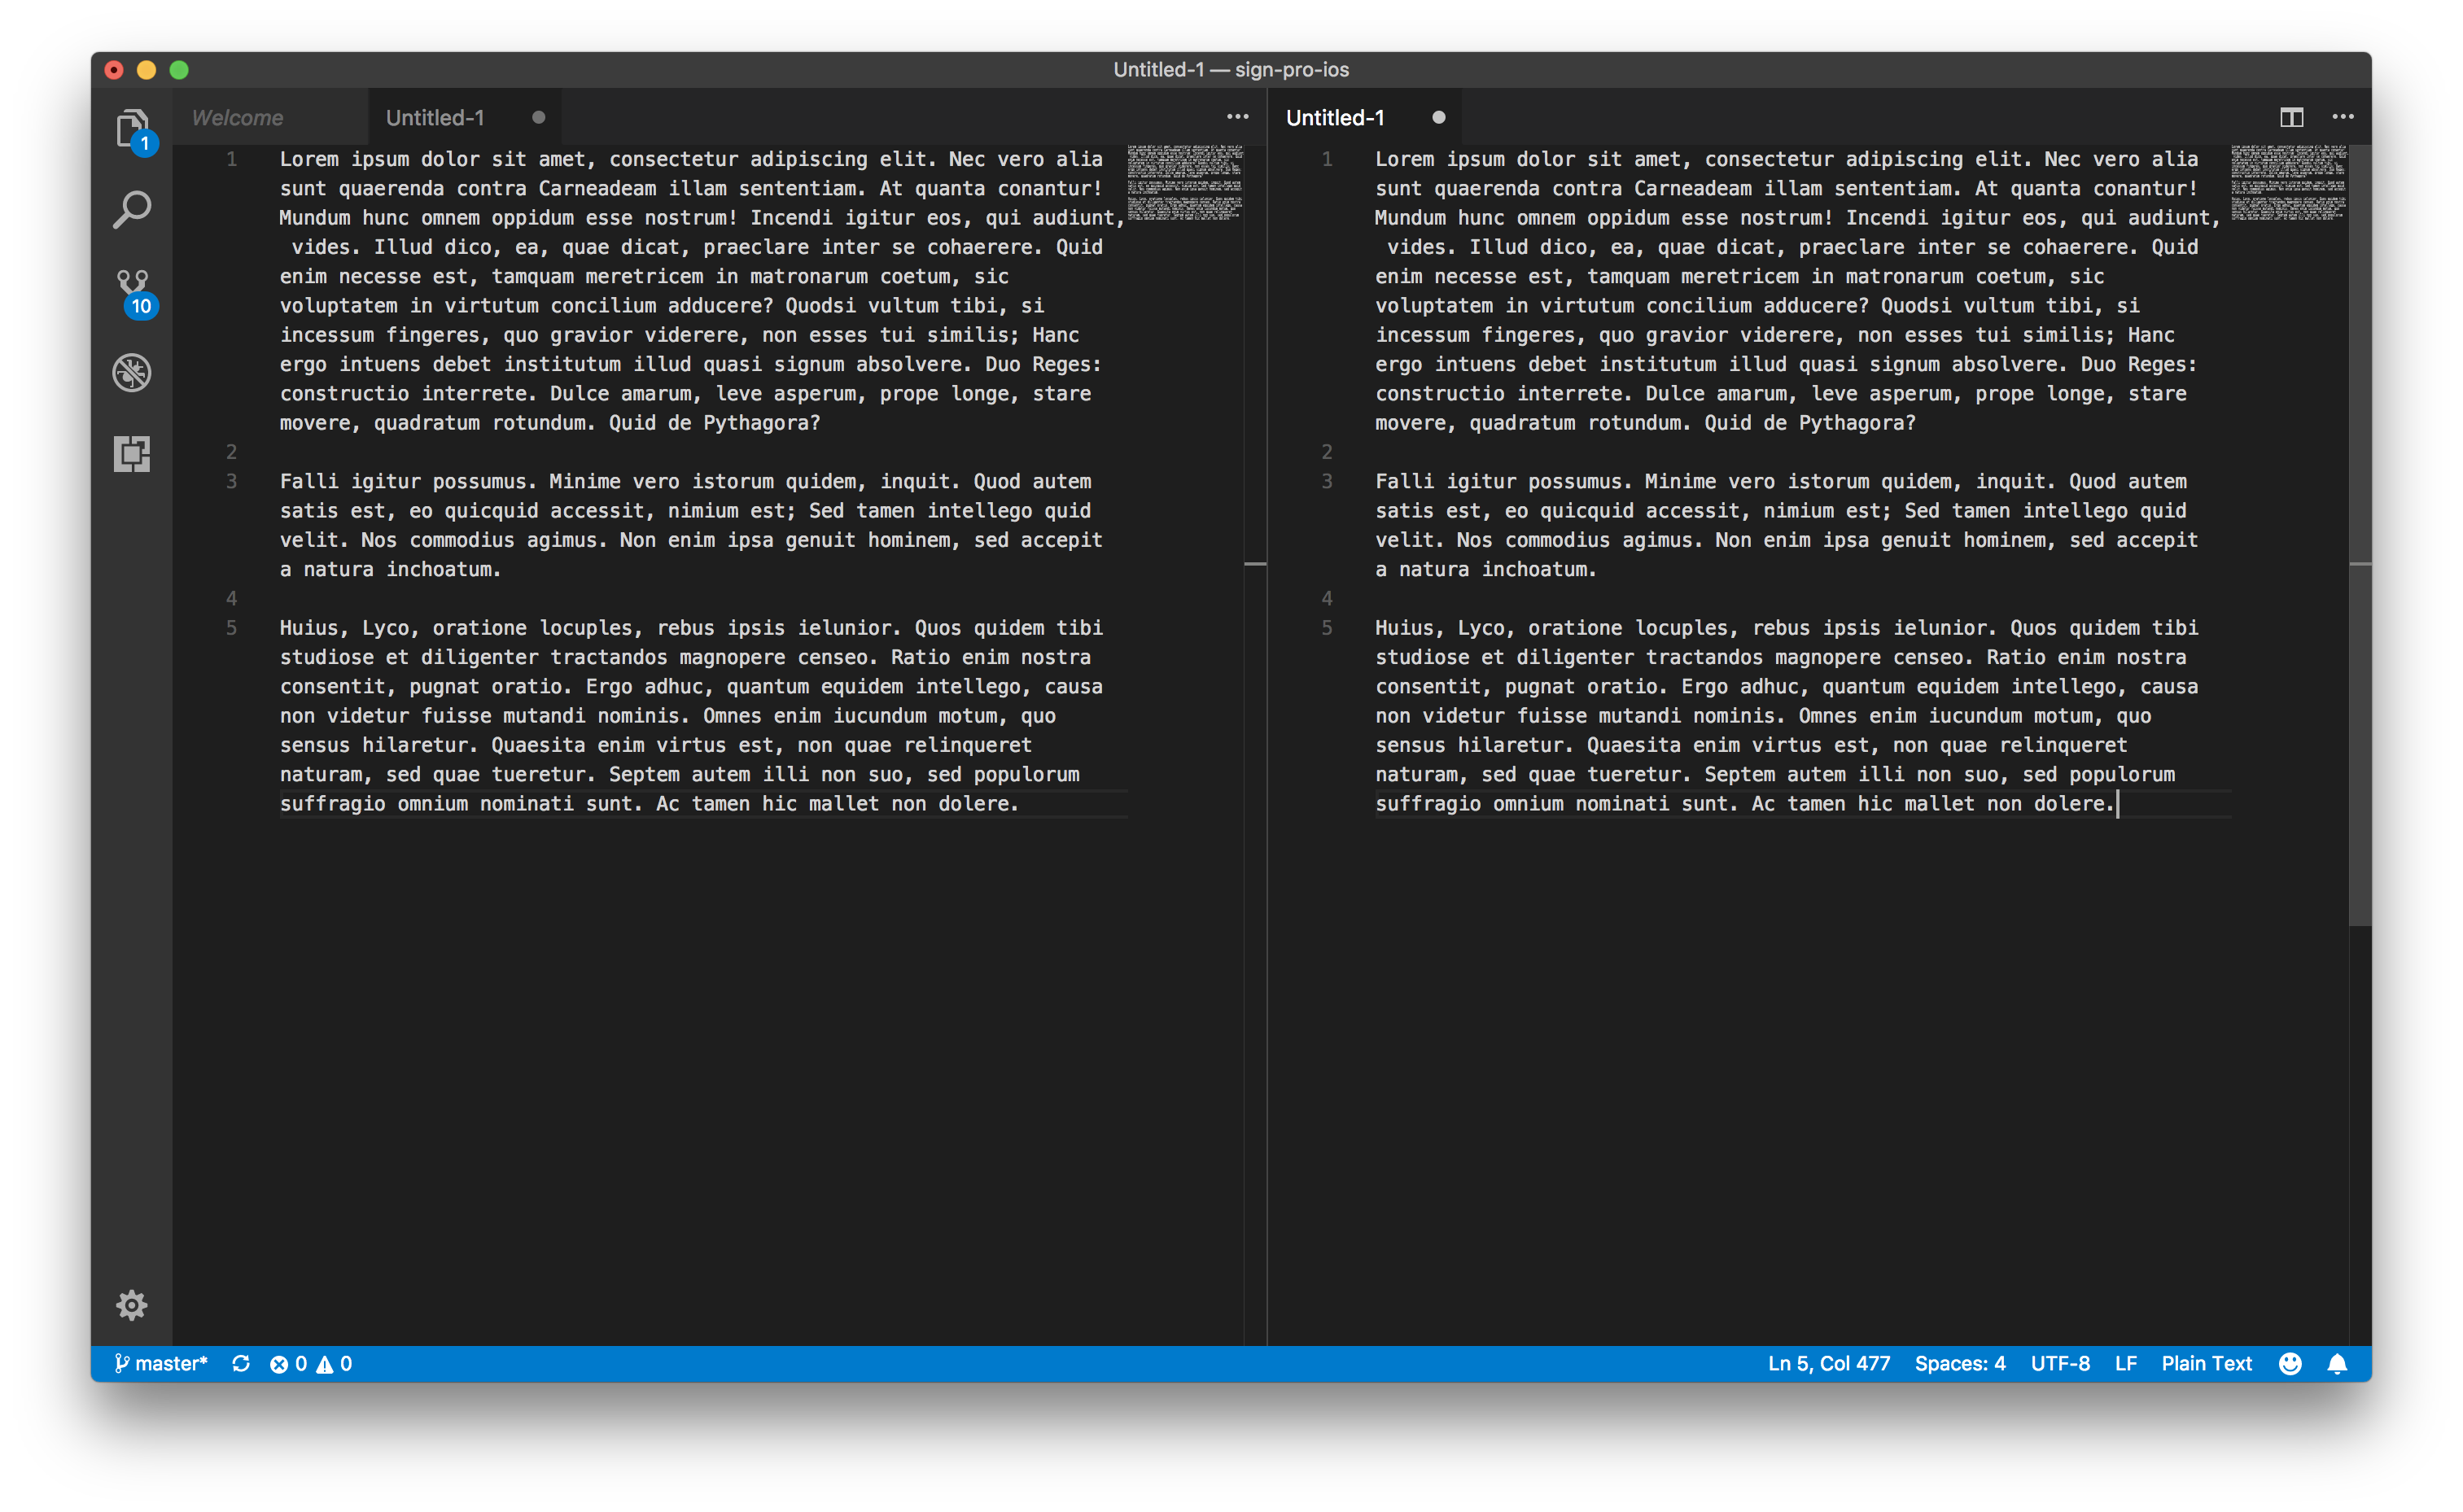The width and height of the screenshot is (2463, 1512).
Task: Open the feedback smiley in status bar
Action: 2288,1363
